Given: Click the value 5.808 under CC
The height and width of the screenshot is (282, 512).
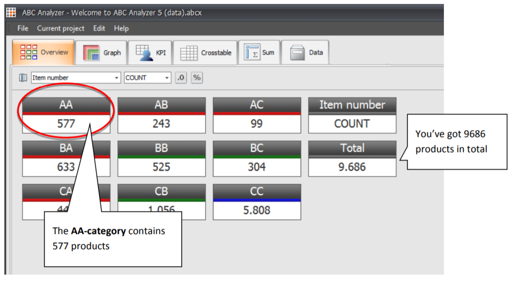Looking at the screenshot, I should tap(257, 210).
